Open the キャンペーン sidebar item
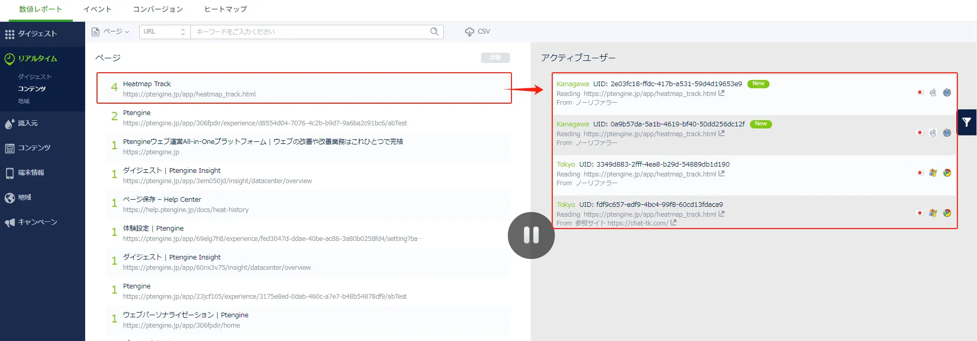 (37, 222)
